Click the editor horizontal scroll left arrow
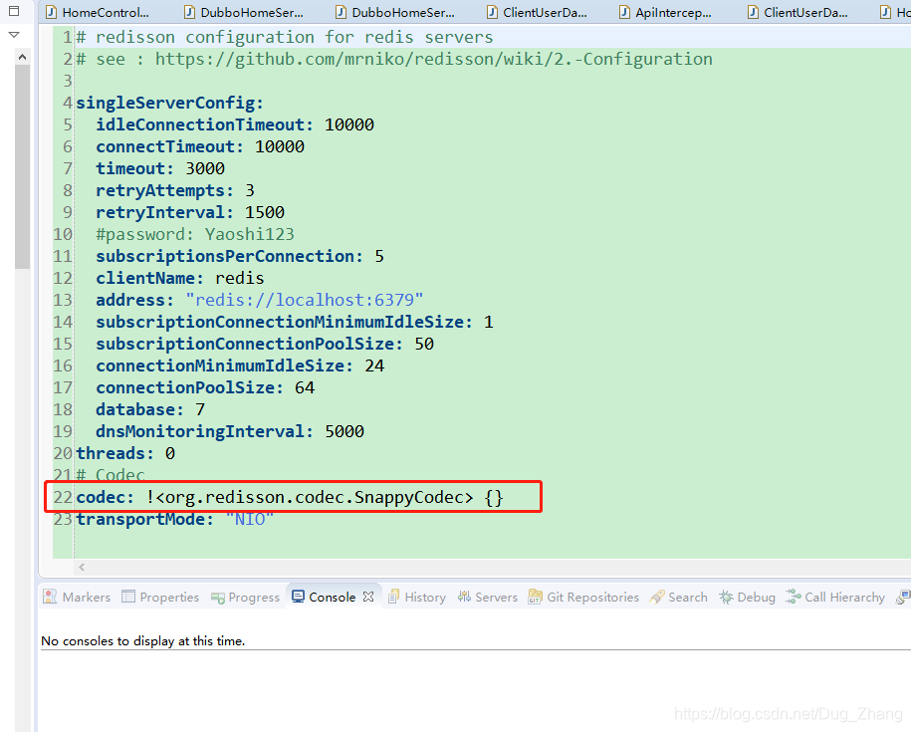This screenshot has height=732, width=911. pyautogui.click(x=82, y=567)
